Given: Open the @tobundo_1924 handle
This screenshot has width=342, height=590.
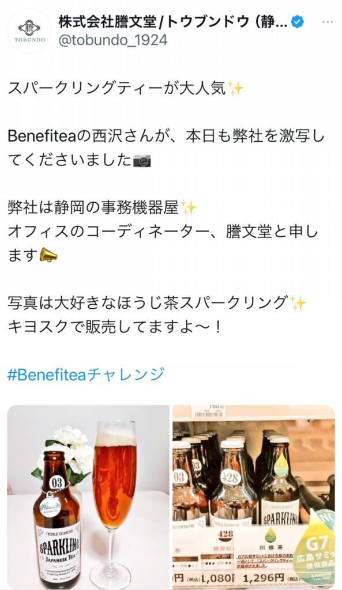Looking at the screenshot, I should (x=113, y=40).
